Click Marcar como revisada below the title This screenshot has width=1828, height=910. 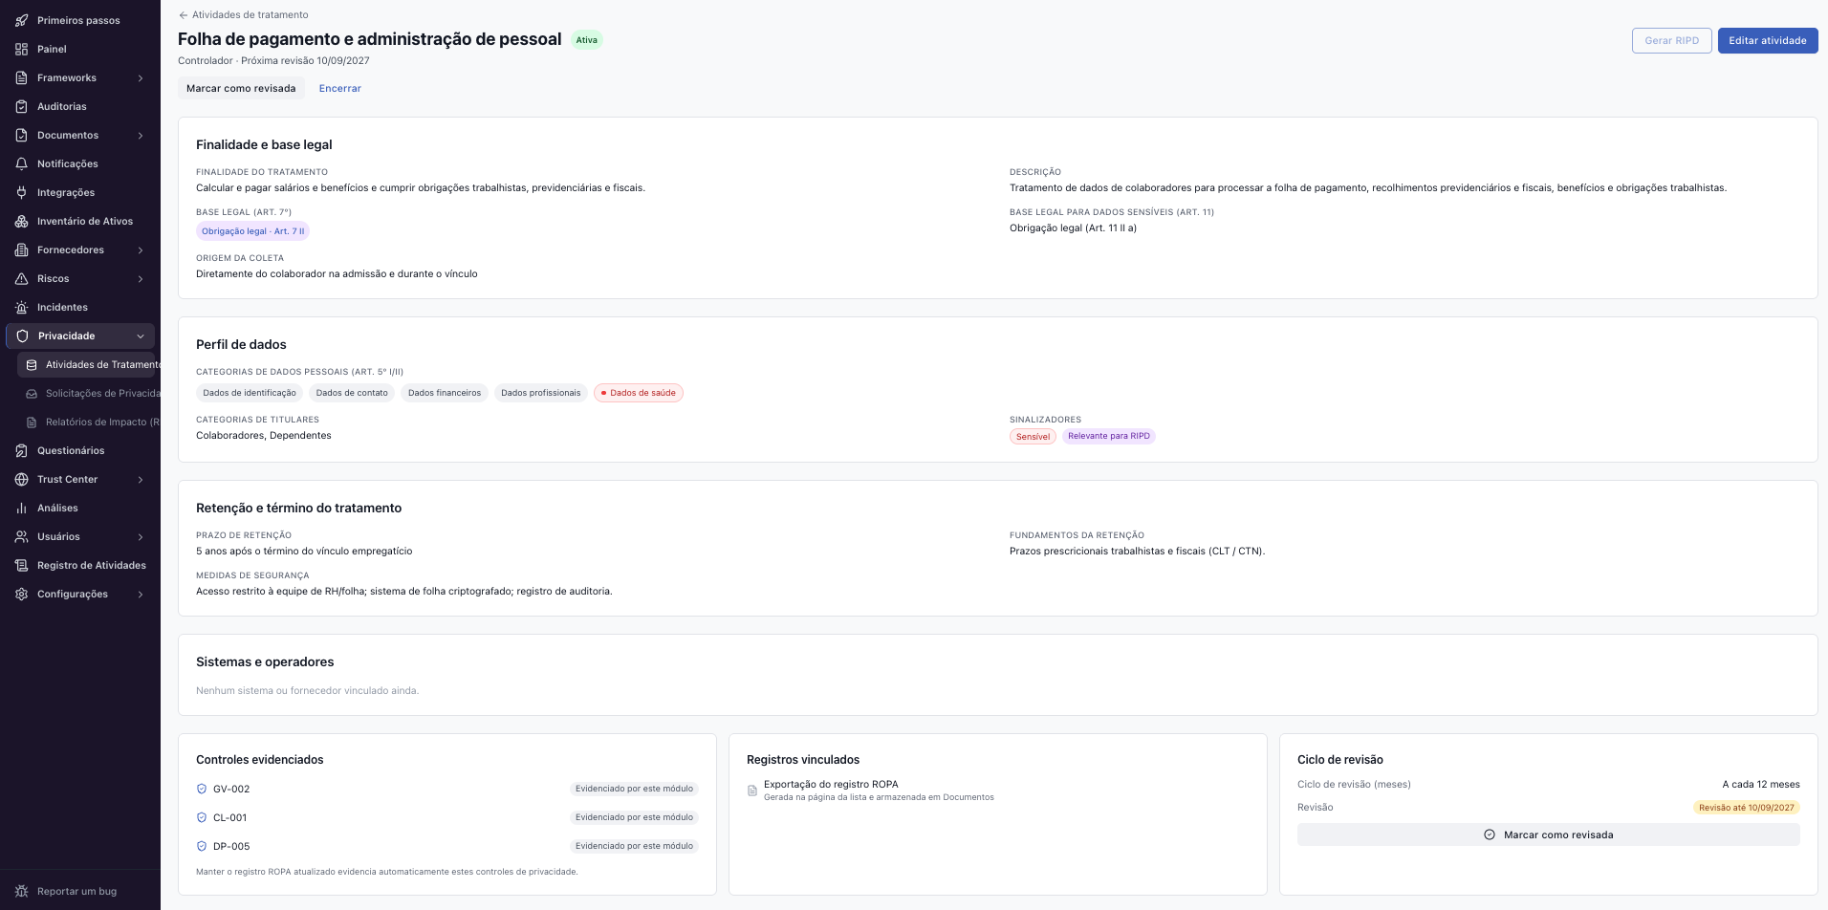[x=241, y=88]
